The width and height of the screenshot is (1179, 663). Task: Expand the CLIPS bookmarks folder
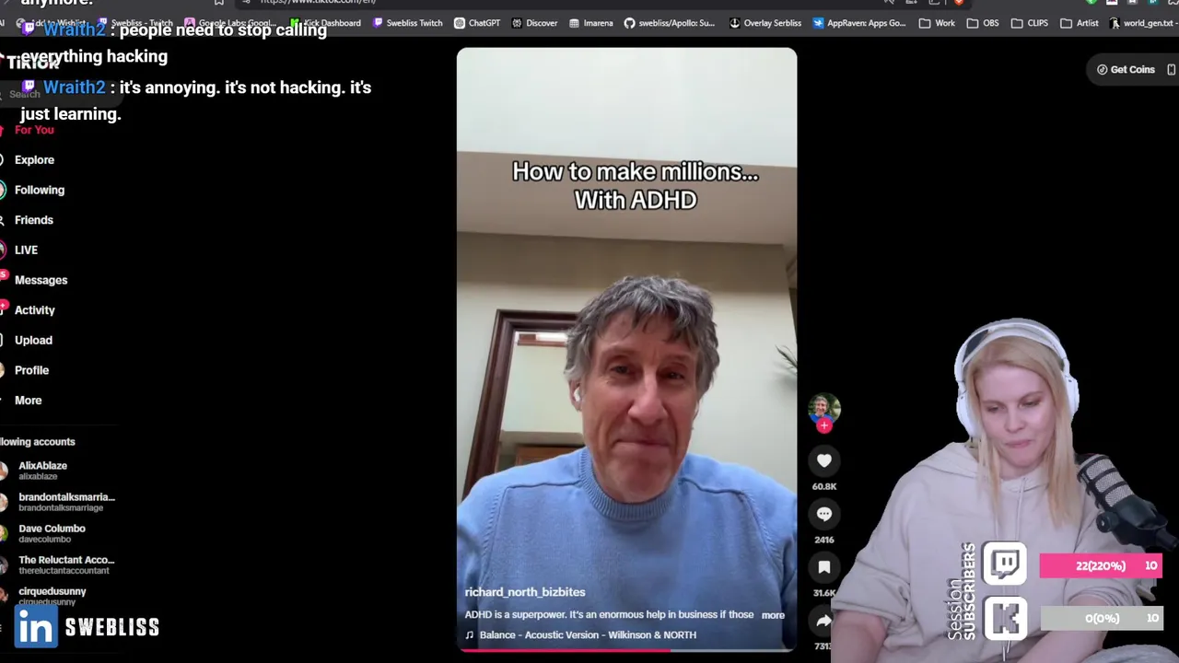coord(1029,23)
